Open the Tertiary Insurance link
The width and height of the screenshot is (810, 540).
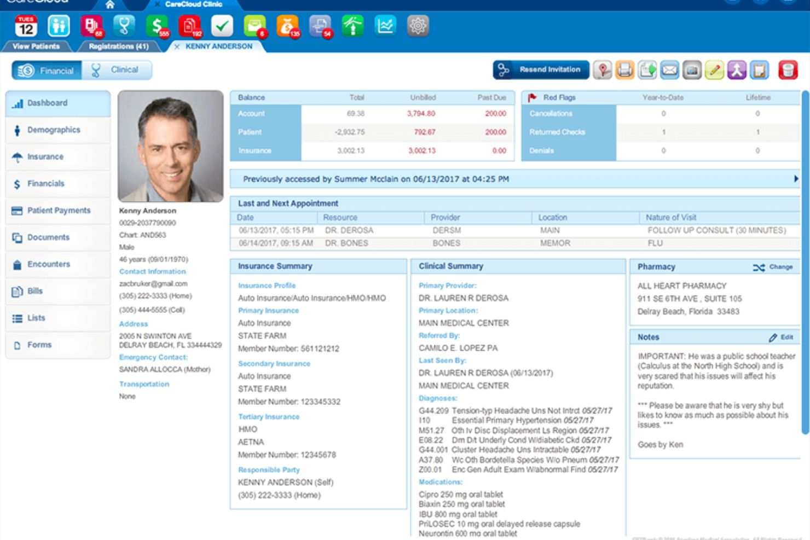[x=269, y=417]
